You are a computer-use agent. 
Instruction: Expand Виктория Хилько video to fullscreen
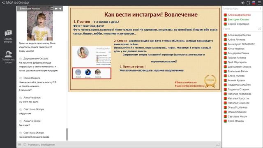click(52, 9)
